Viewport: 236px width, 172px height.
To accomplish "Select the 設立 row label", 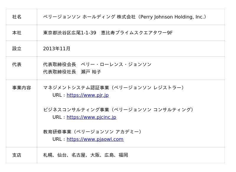I will click(17, 49).
